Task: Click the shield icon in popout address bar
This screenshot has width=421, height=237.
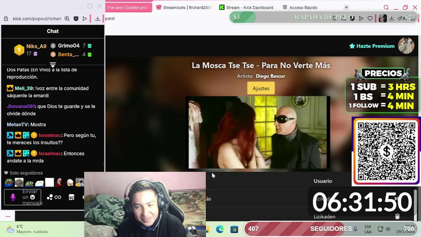Action: click(76, 19)
